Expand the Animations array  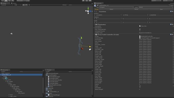[x=94, y=28]
